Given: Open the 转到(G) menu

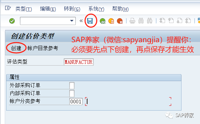Looking at the screenshot, I should pos(72,9).
